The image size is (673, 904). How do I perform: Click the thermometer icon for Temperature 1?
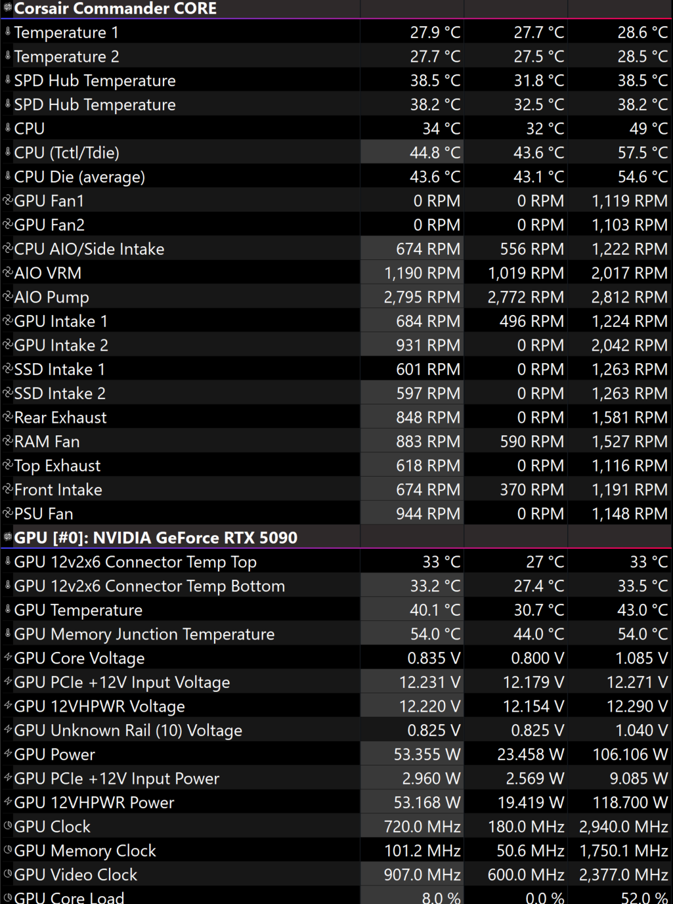pos(8,32)
